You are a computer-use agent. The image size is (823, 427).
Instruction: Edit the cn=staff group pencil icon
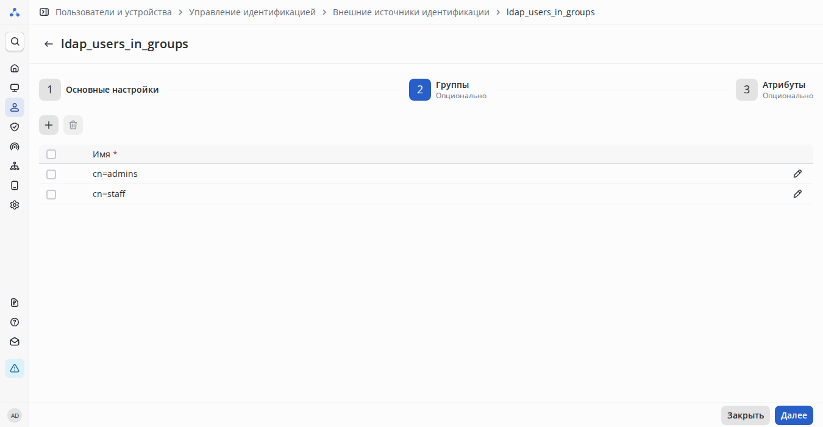tap(797, 194)
